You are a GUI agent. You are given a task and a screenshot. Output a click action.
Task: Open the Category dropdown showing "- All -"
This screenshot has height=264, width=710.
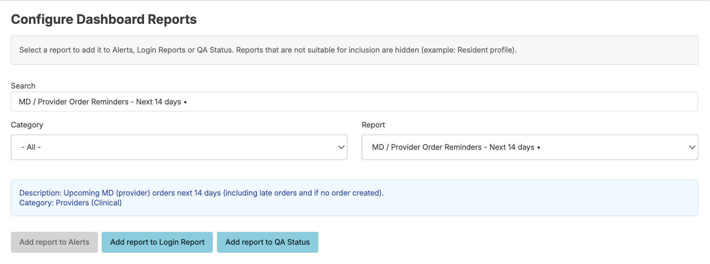pos(179,147)
